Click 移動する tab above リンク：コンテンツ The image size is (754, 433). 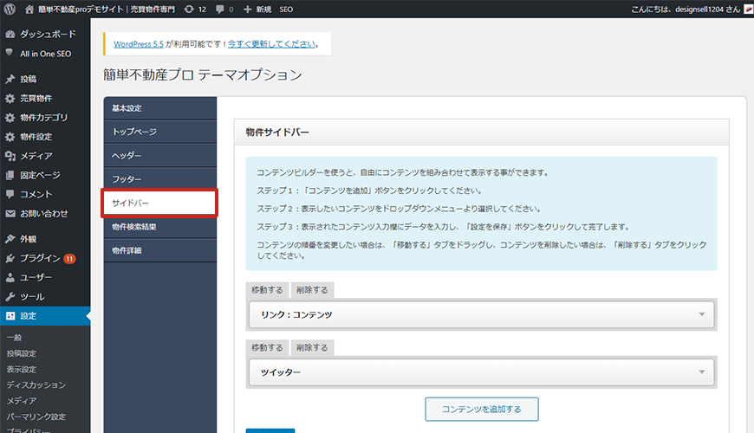(267, 290)
